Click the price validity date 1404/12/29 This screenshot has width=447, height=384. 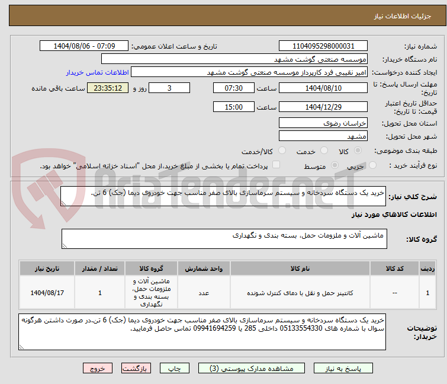pyautogui.click(x=323, y=107)
